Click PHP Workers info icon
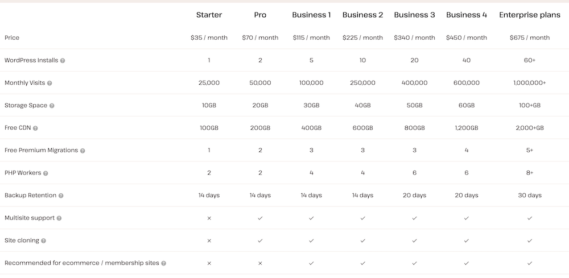This screenshot has width=569, height=278. click(x=46, y=173)
